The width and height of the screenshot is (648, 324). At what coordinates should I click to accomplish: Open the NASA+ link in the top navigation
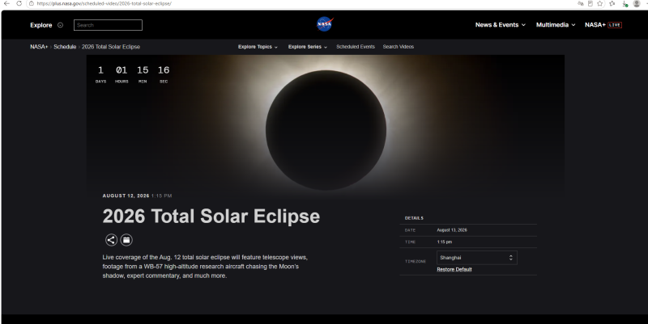595,25
